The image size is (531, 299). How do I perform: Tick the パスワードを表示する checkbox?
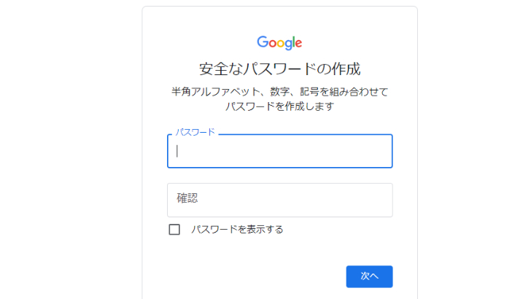(174, 230)
